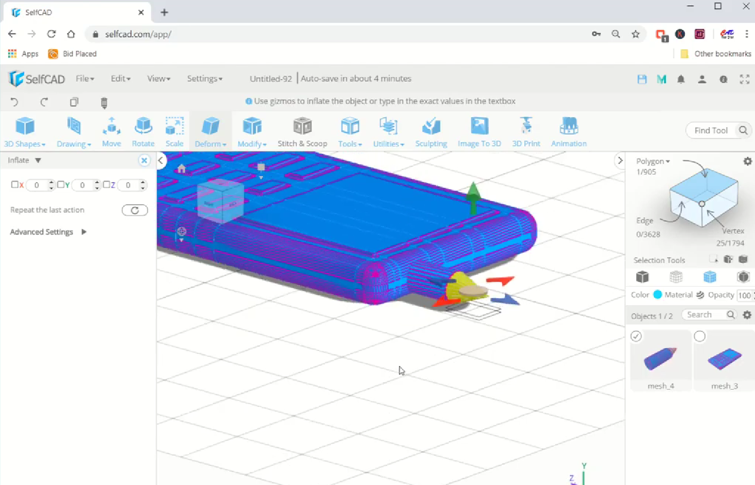Viewport: 755px width, 485px height.
Task: Open the MyMiniFactory M icon
Action: tap(662, 79)
